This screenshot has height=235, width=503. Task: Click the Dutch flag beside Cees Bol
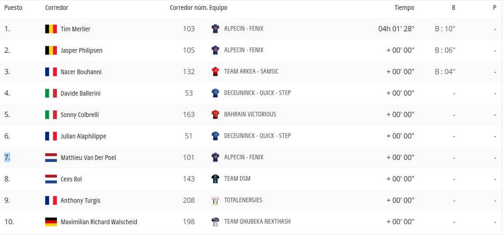tap(51, 179)
